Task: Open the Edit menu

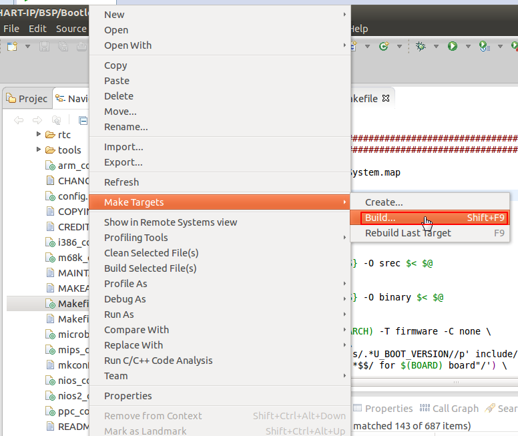Action: [37, 29]
